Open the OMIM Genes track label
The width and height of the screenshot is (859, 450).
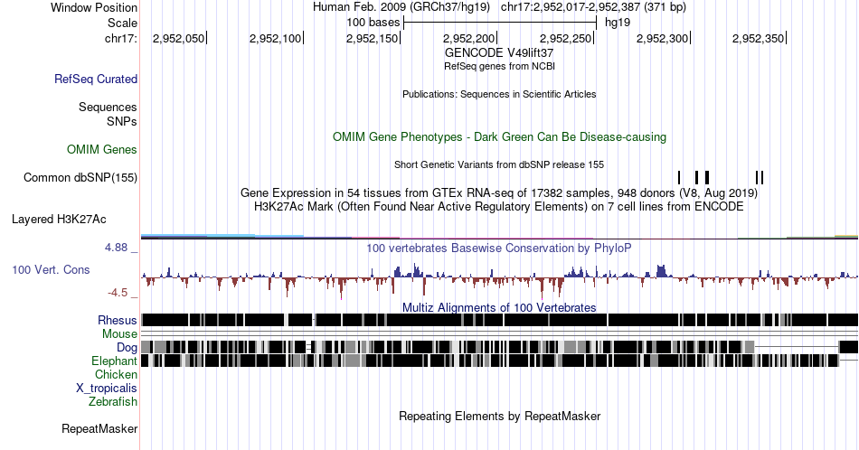coord(102,149)
